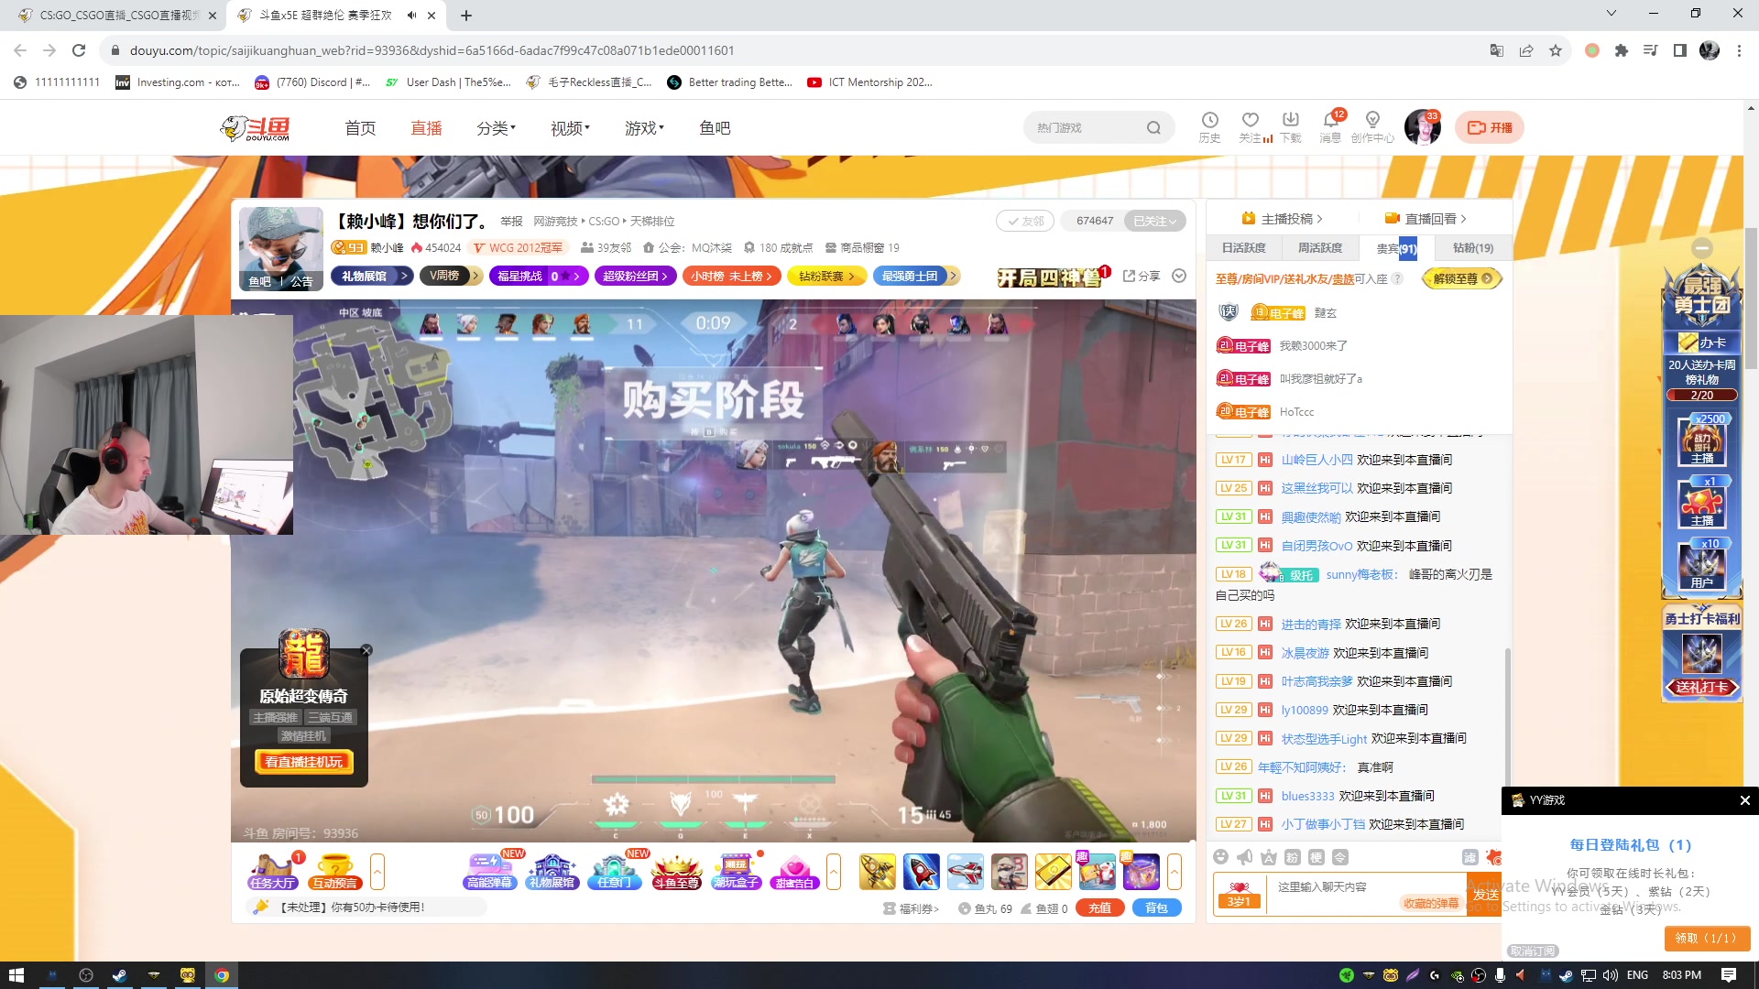Screen dimensions: 1759x989
Task: Click the 解锁至尊 unlock button
Action: pyautogui.click(x=1461, y=278)
